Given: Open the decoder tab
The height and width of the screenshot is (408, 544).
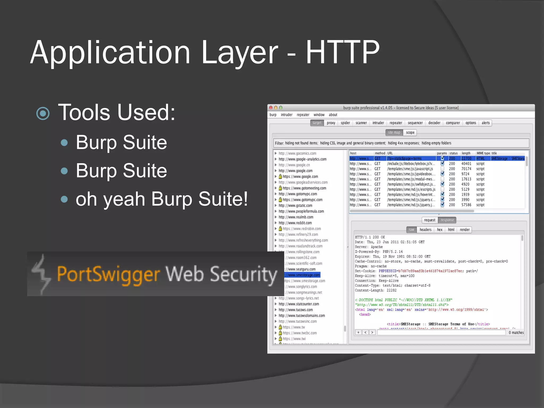Looking at the screenshot, I should click(434, 123).
